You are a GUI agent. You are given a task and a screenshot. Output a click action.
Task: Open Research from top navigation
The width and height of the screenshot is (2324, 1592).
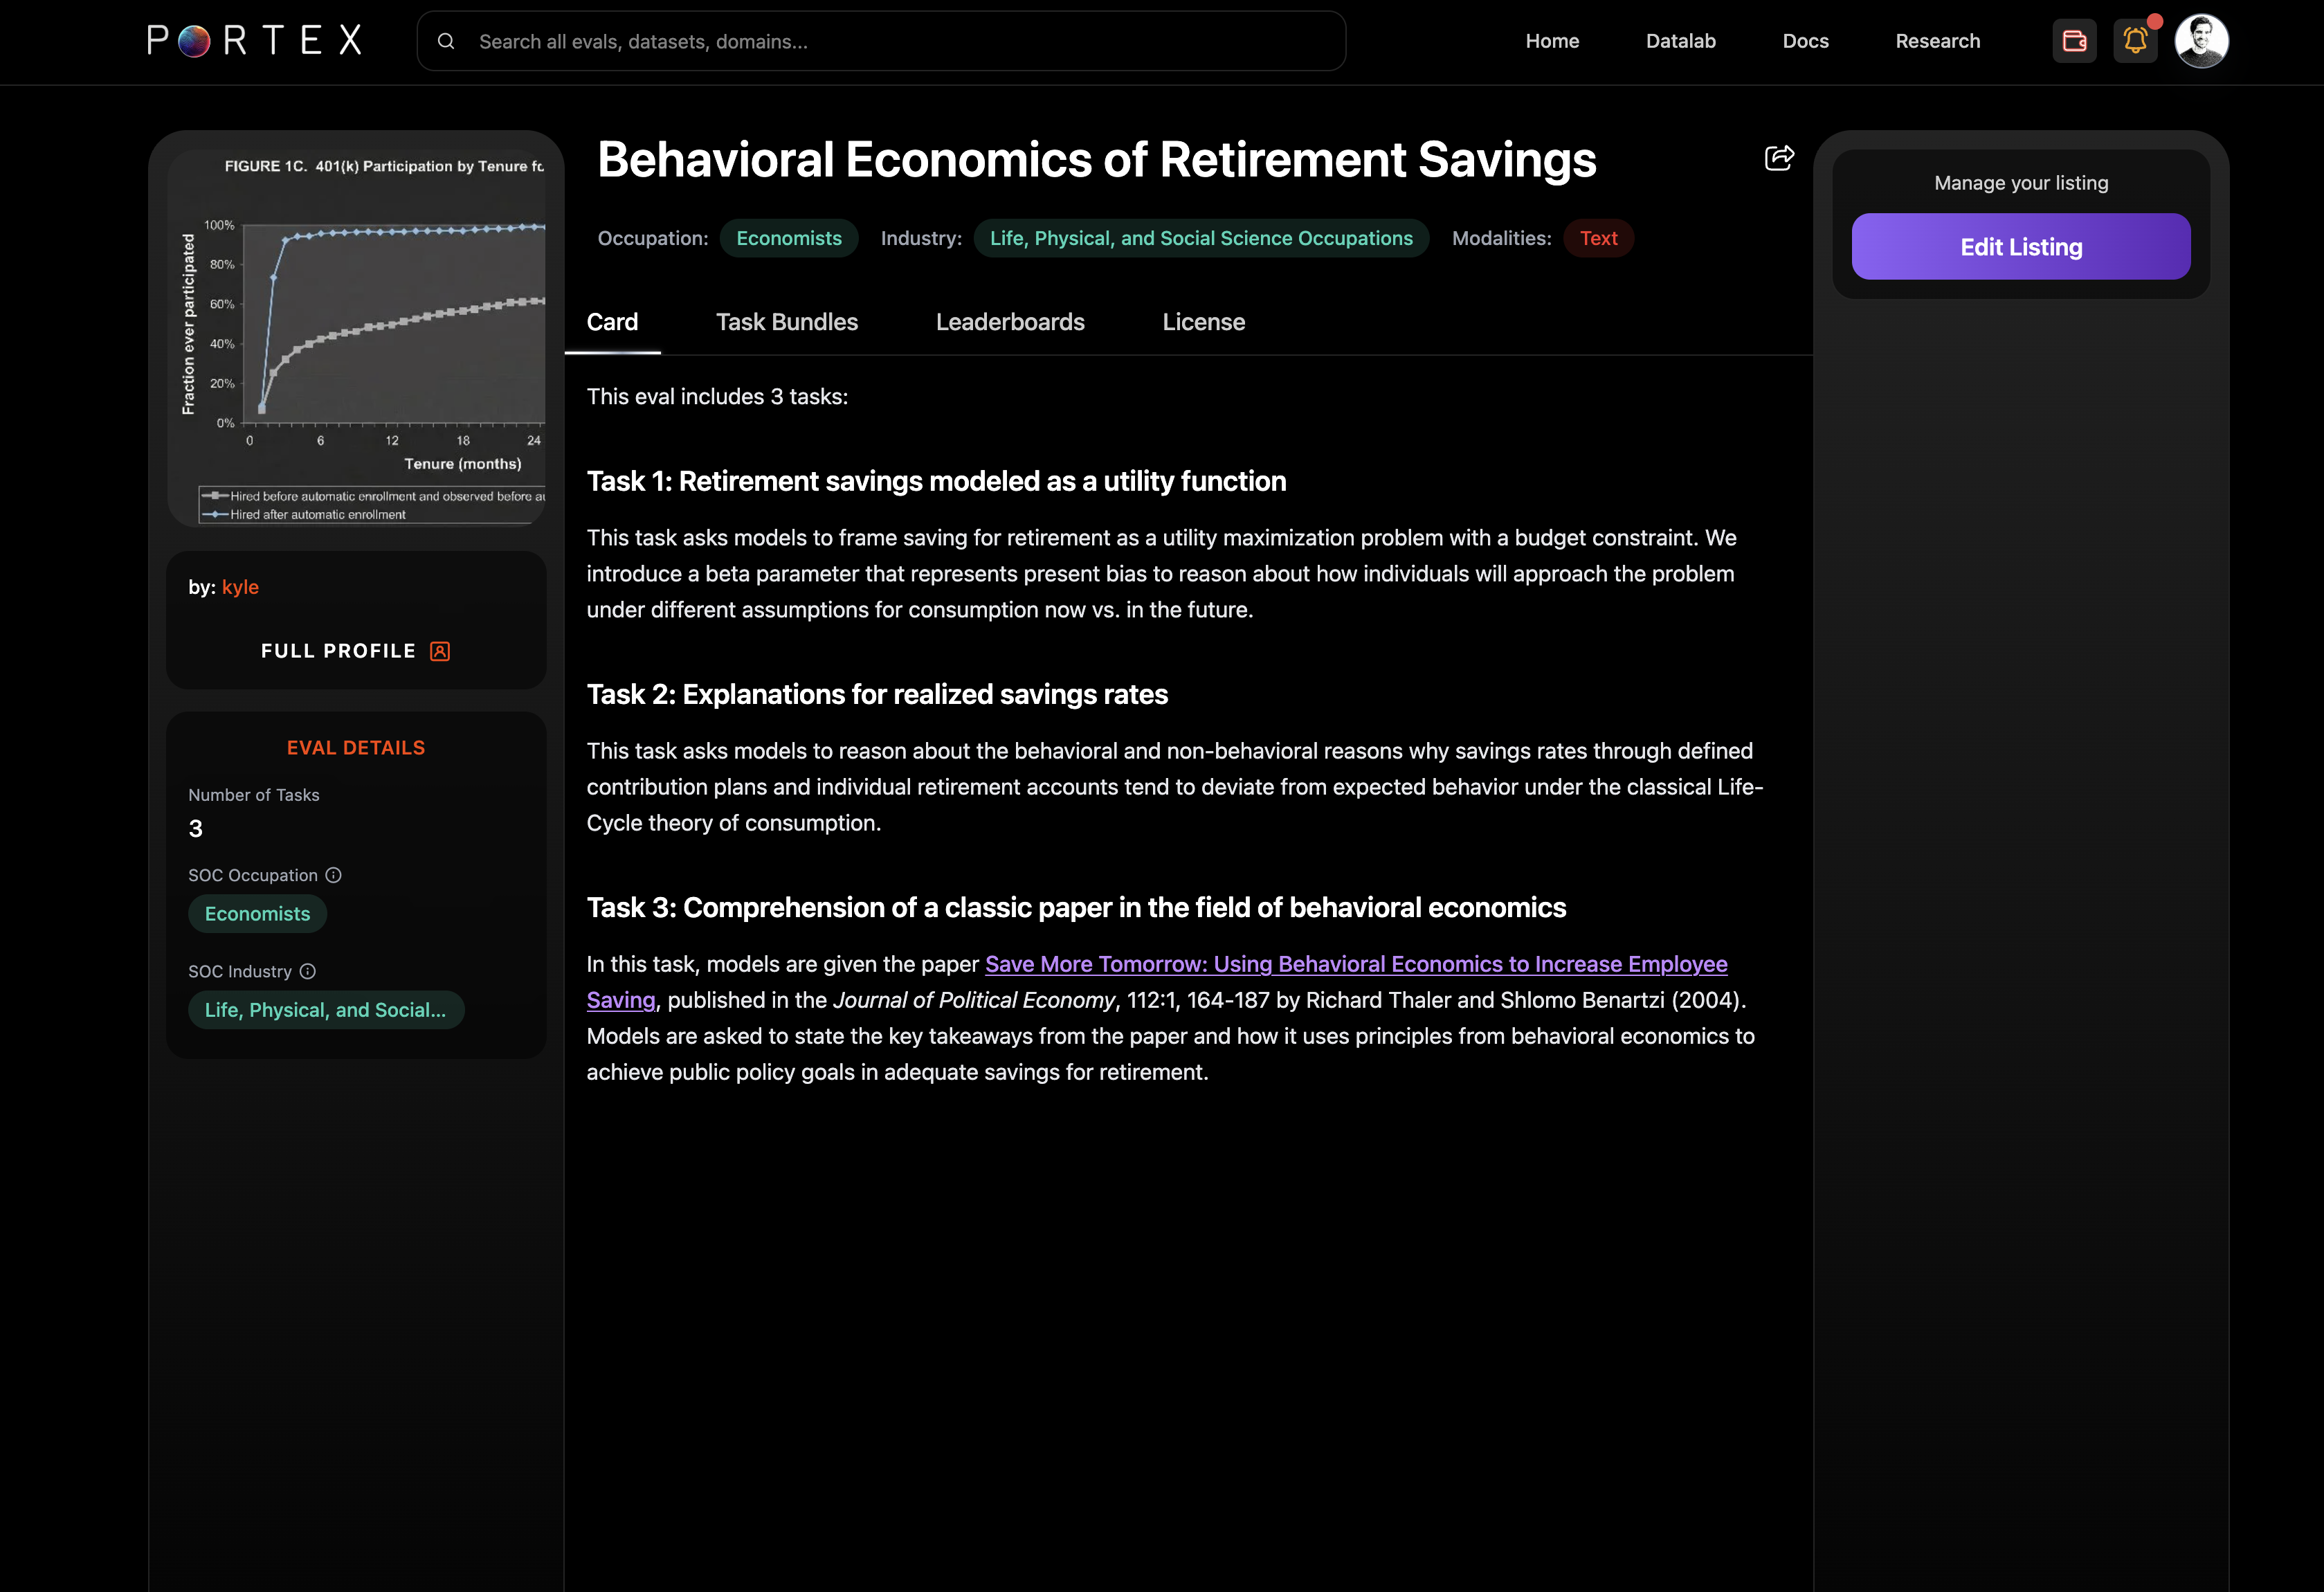1937,41
